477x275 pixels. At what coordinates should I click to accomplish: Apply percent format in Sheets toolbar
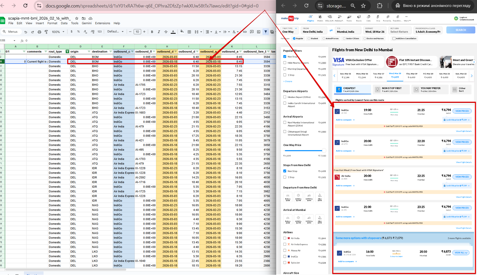pos(78,32)
